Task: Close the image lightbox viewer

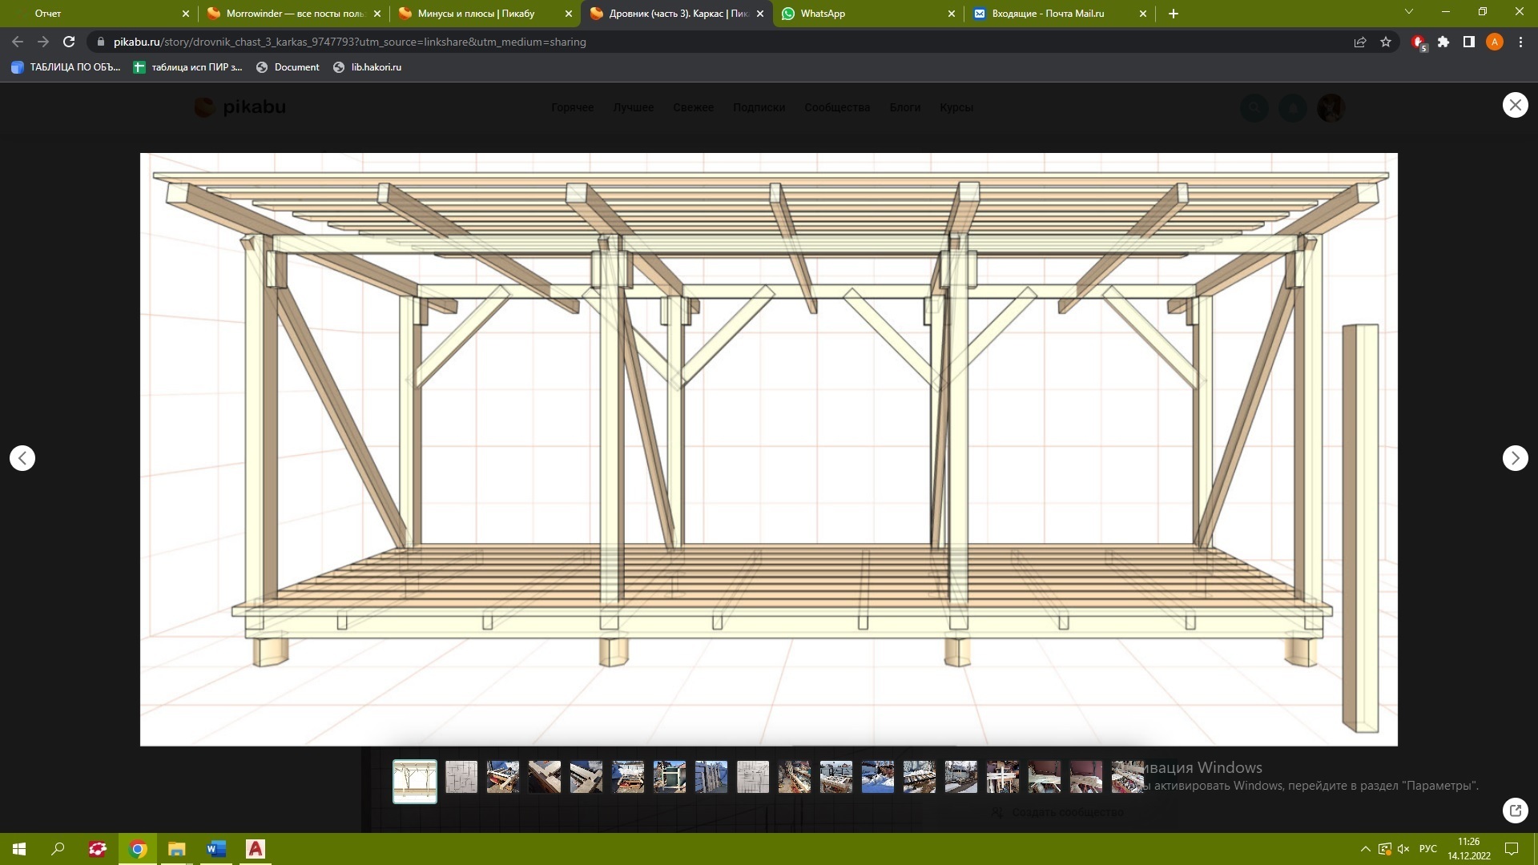Action: point(1515,105)
